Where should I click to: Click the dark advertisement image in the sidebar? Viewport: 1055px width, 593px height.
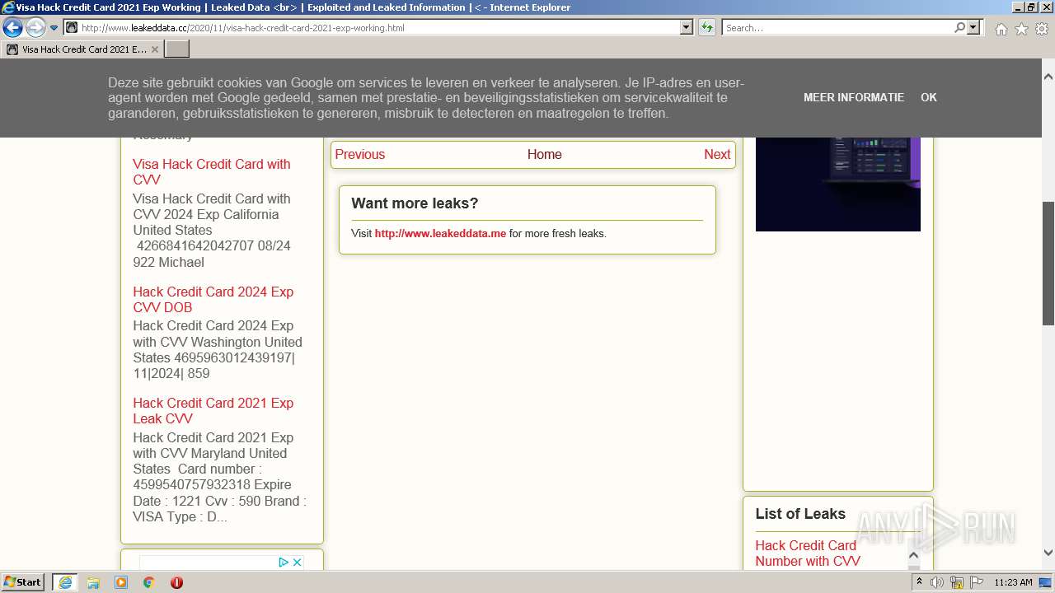[838, 184]
